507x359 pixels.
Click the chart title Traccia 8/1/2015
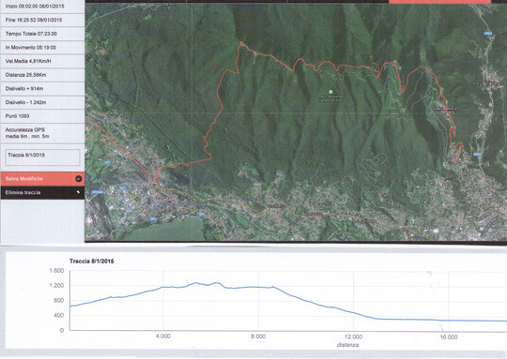point(91,262)
